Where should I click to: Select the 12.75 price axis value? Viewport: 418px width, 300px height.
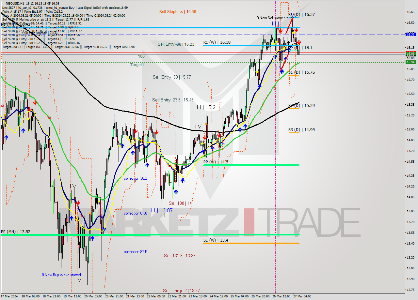click(x=410, y=290)
